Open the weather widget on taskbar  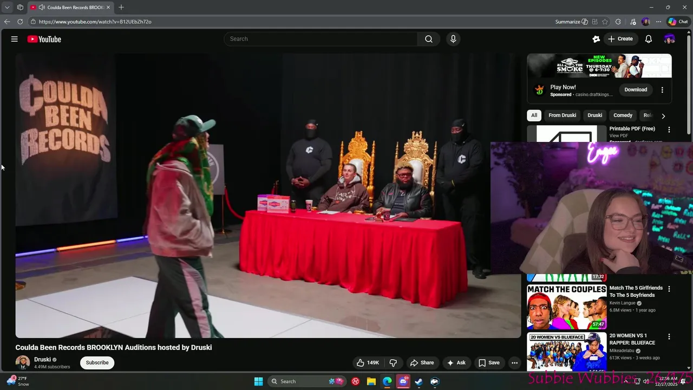click(x=18, y=381)
